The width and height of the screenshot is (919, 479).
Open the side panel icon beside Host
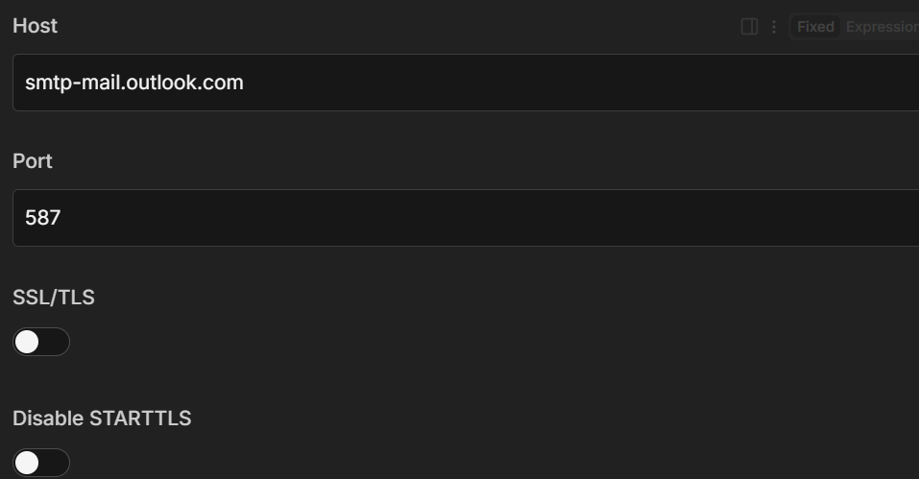(x=750, y=27)
